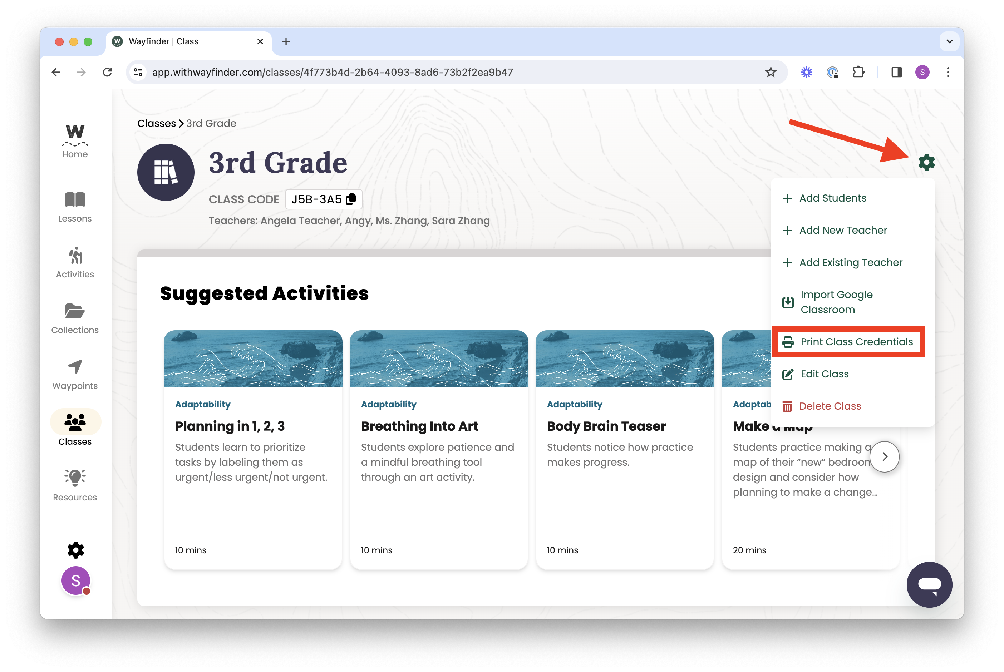Screen dimensions: 1004x672
Task: Click the browser forward arrow
Action: [x=82, y=72]
